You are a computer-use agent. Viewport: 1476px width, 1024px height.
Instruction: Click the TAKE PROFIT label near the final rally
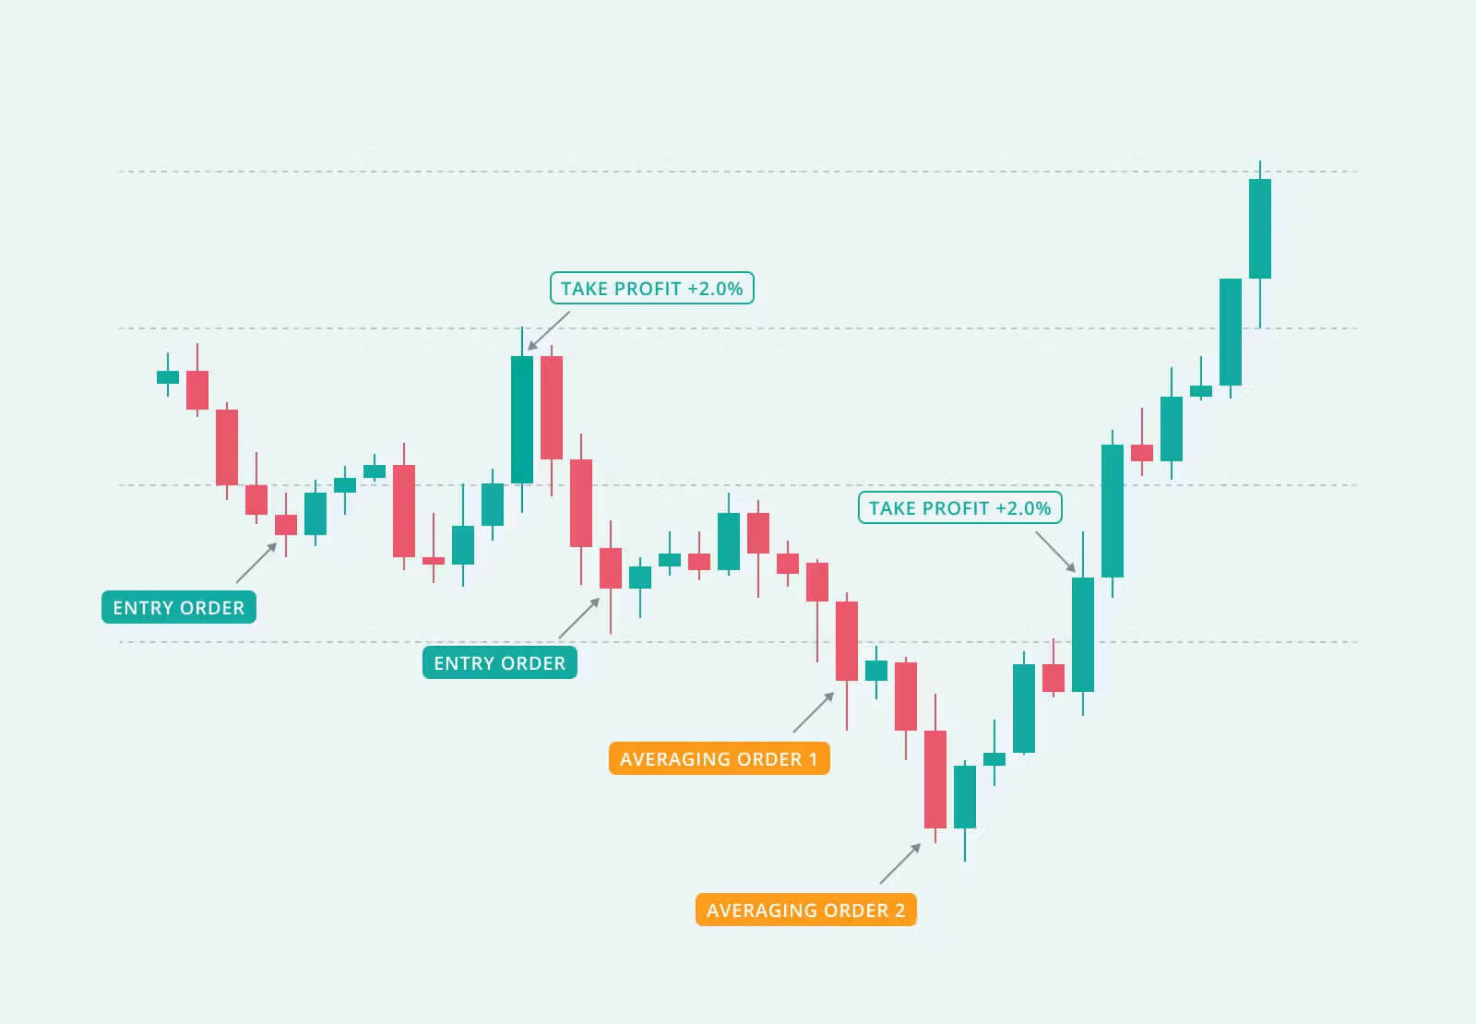[x=959, y=507]
